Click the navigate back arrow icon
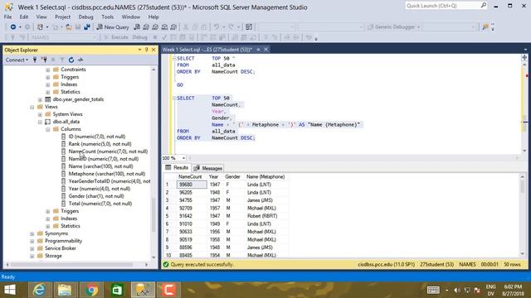This screenshot has height=298, width=531. (x=13, y=27)
